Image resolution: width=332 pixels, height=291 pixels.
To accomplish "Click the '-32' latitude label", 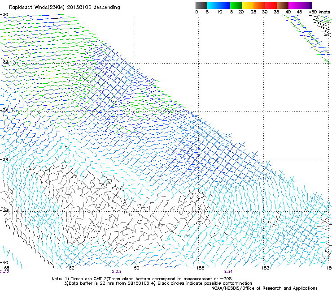I will [x=4, y=62].
